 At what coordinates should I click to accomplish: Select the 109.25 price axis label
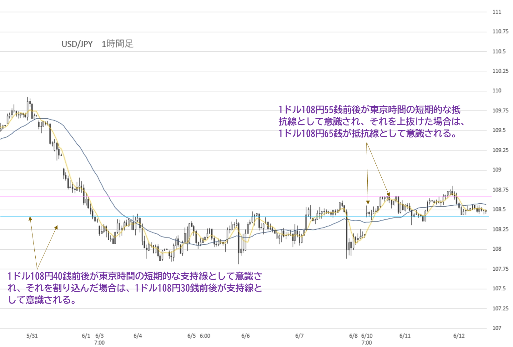pos(500,150)
